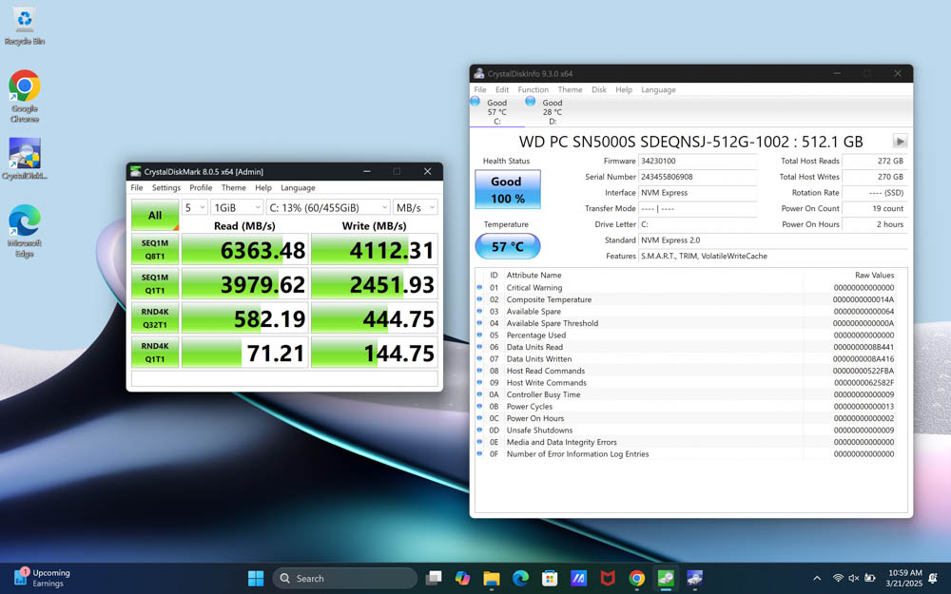Screen dimensions: 951x594
Task: Switch to CrystalDiskMark on the taskbar
Action: (666, 578)
